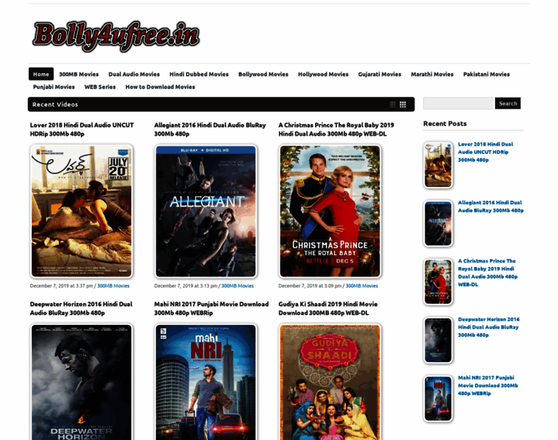Click sidebar Deepwater Horizon small thumbnail
This screenshot has width=558, height=440.
click(438, 340)
